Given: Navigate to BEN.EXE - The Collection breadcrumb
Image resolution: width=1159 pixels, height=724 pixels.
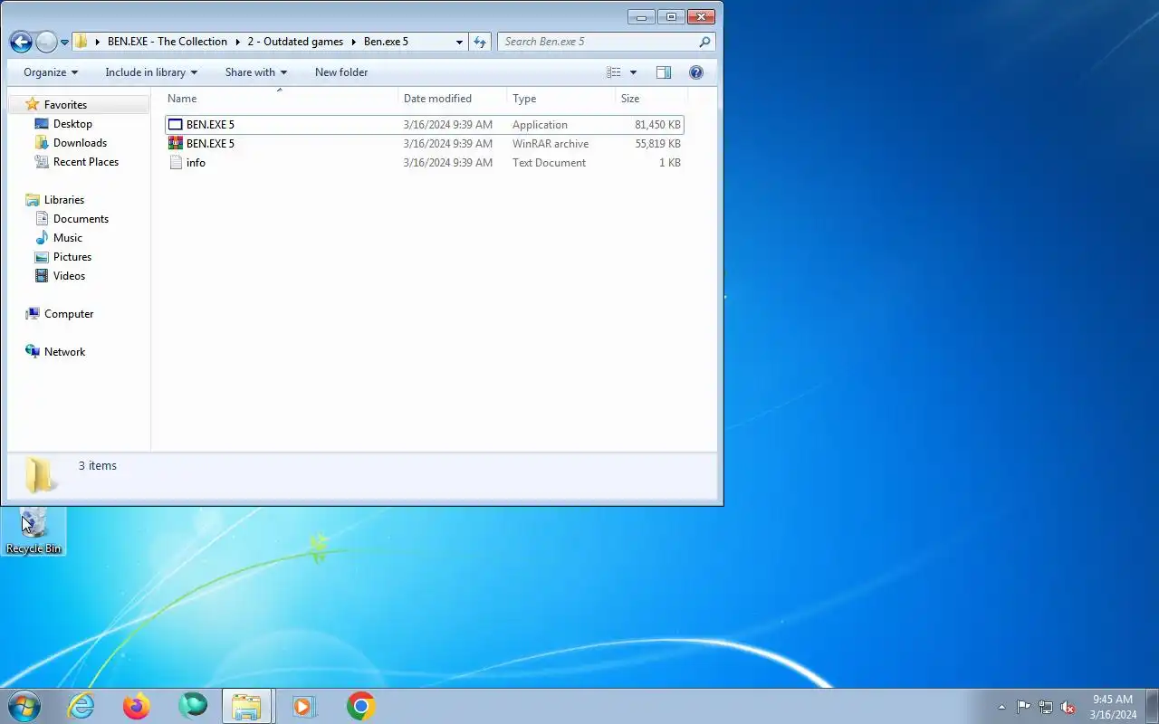Looking at the screenshot, I should [x=167, y=42].
